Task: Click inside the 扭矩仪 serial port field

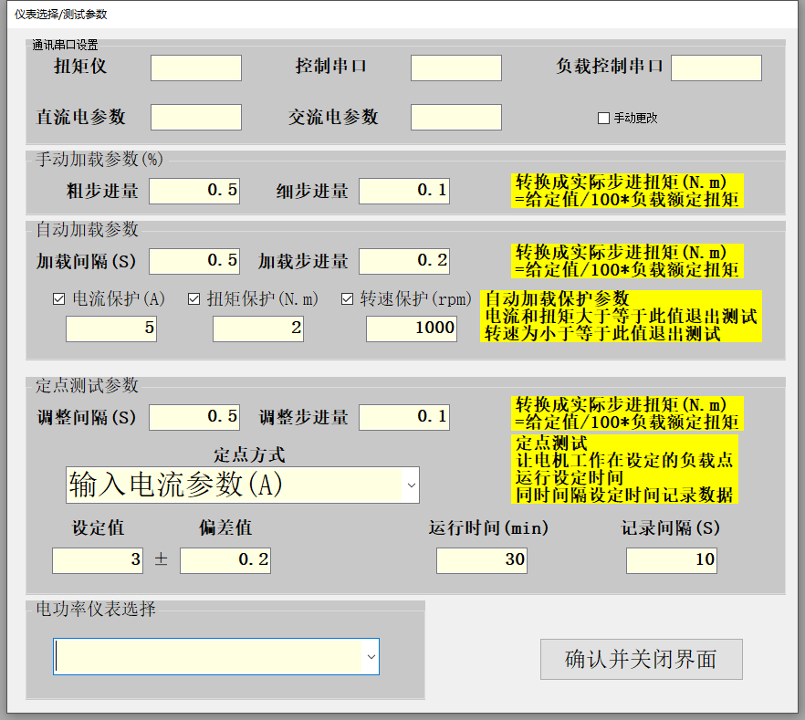Action: [x=195, y=67]
